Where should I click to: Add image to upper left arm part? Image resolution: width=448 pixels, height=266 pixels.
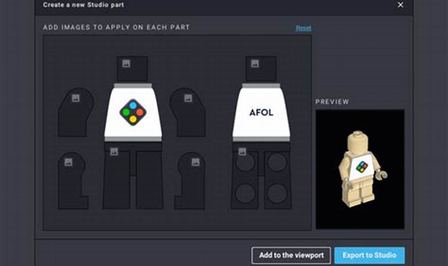(76, 98)
